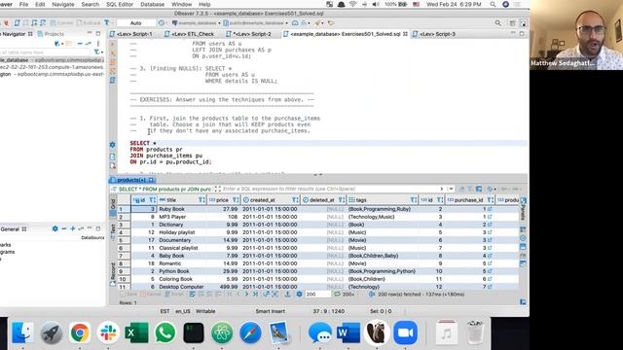This screenshot has height=350, width=623.
Task: Click the collapse all icon in navigator
Action: point(80,43)
